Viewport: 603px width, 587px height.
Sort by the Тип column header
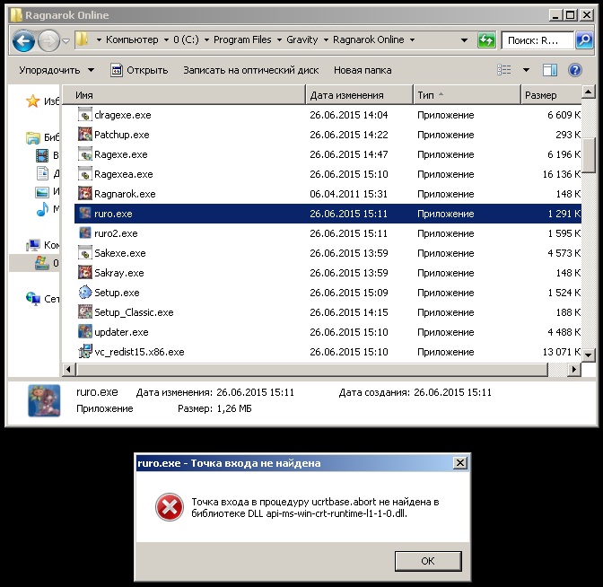[467, 95]
